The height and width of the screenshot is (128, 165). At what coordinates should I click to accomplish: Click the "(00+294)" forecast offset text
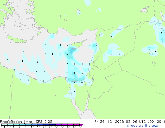[156, 122]
